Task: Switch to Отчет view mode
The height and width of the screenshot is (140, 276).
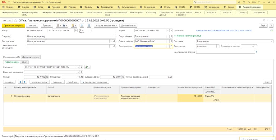Action: point(24,62)
